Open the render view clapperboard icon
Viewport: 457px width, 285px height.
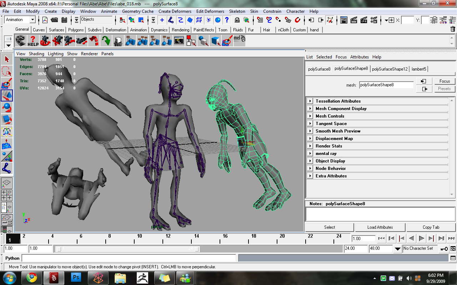(344, 20)
